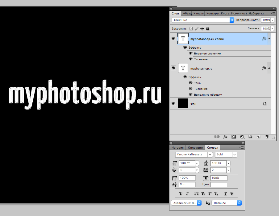Collapse effects of myphotoshop.ru копия layer
The width and height of the screenshot is (279, 216).
coord(269,38)
